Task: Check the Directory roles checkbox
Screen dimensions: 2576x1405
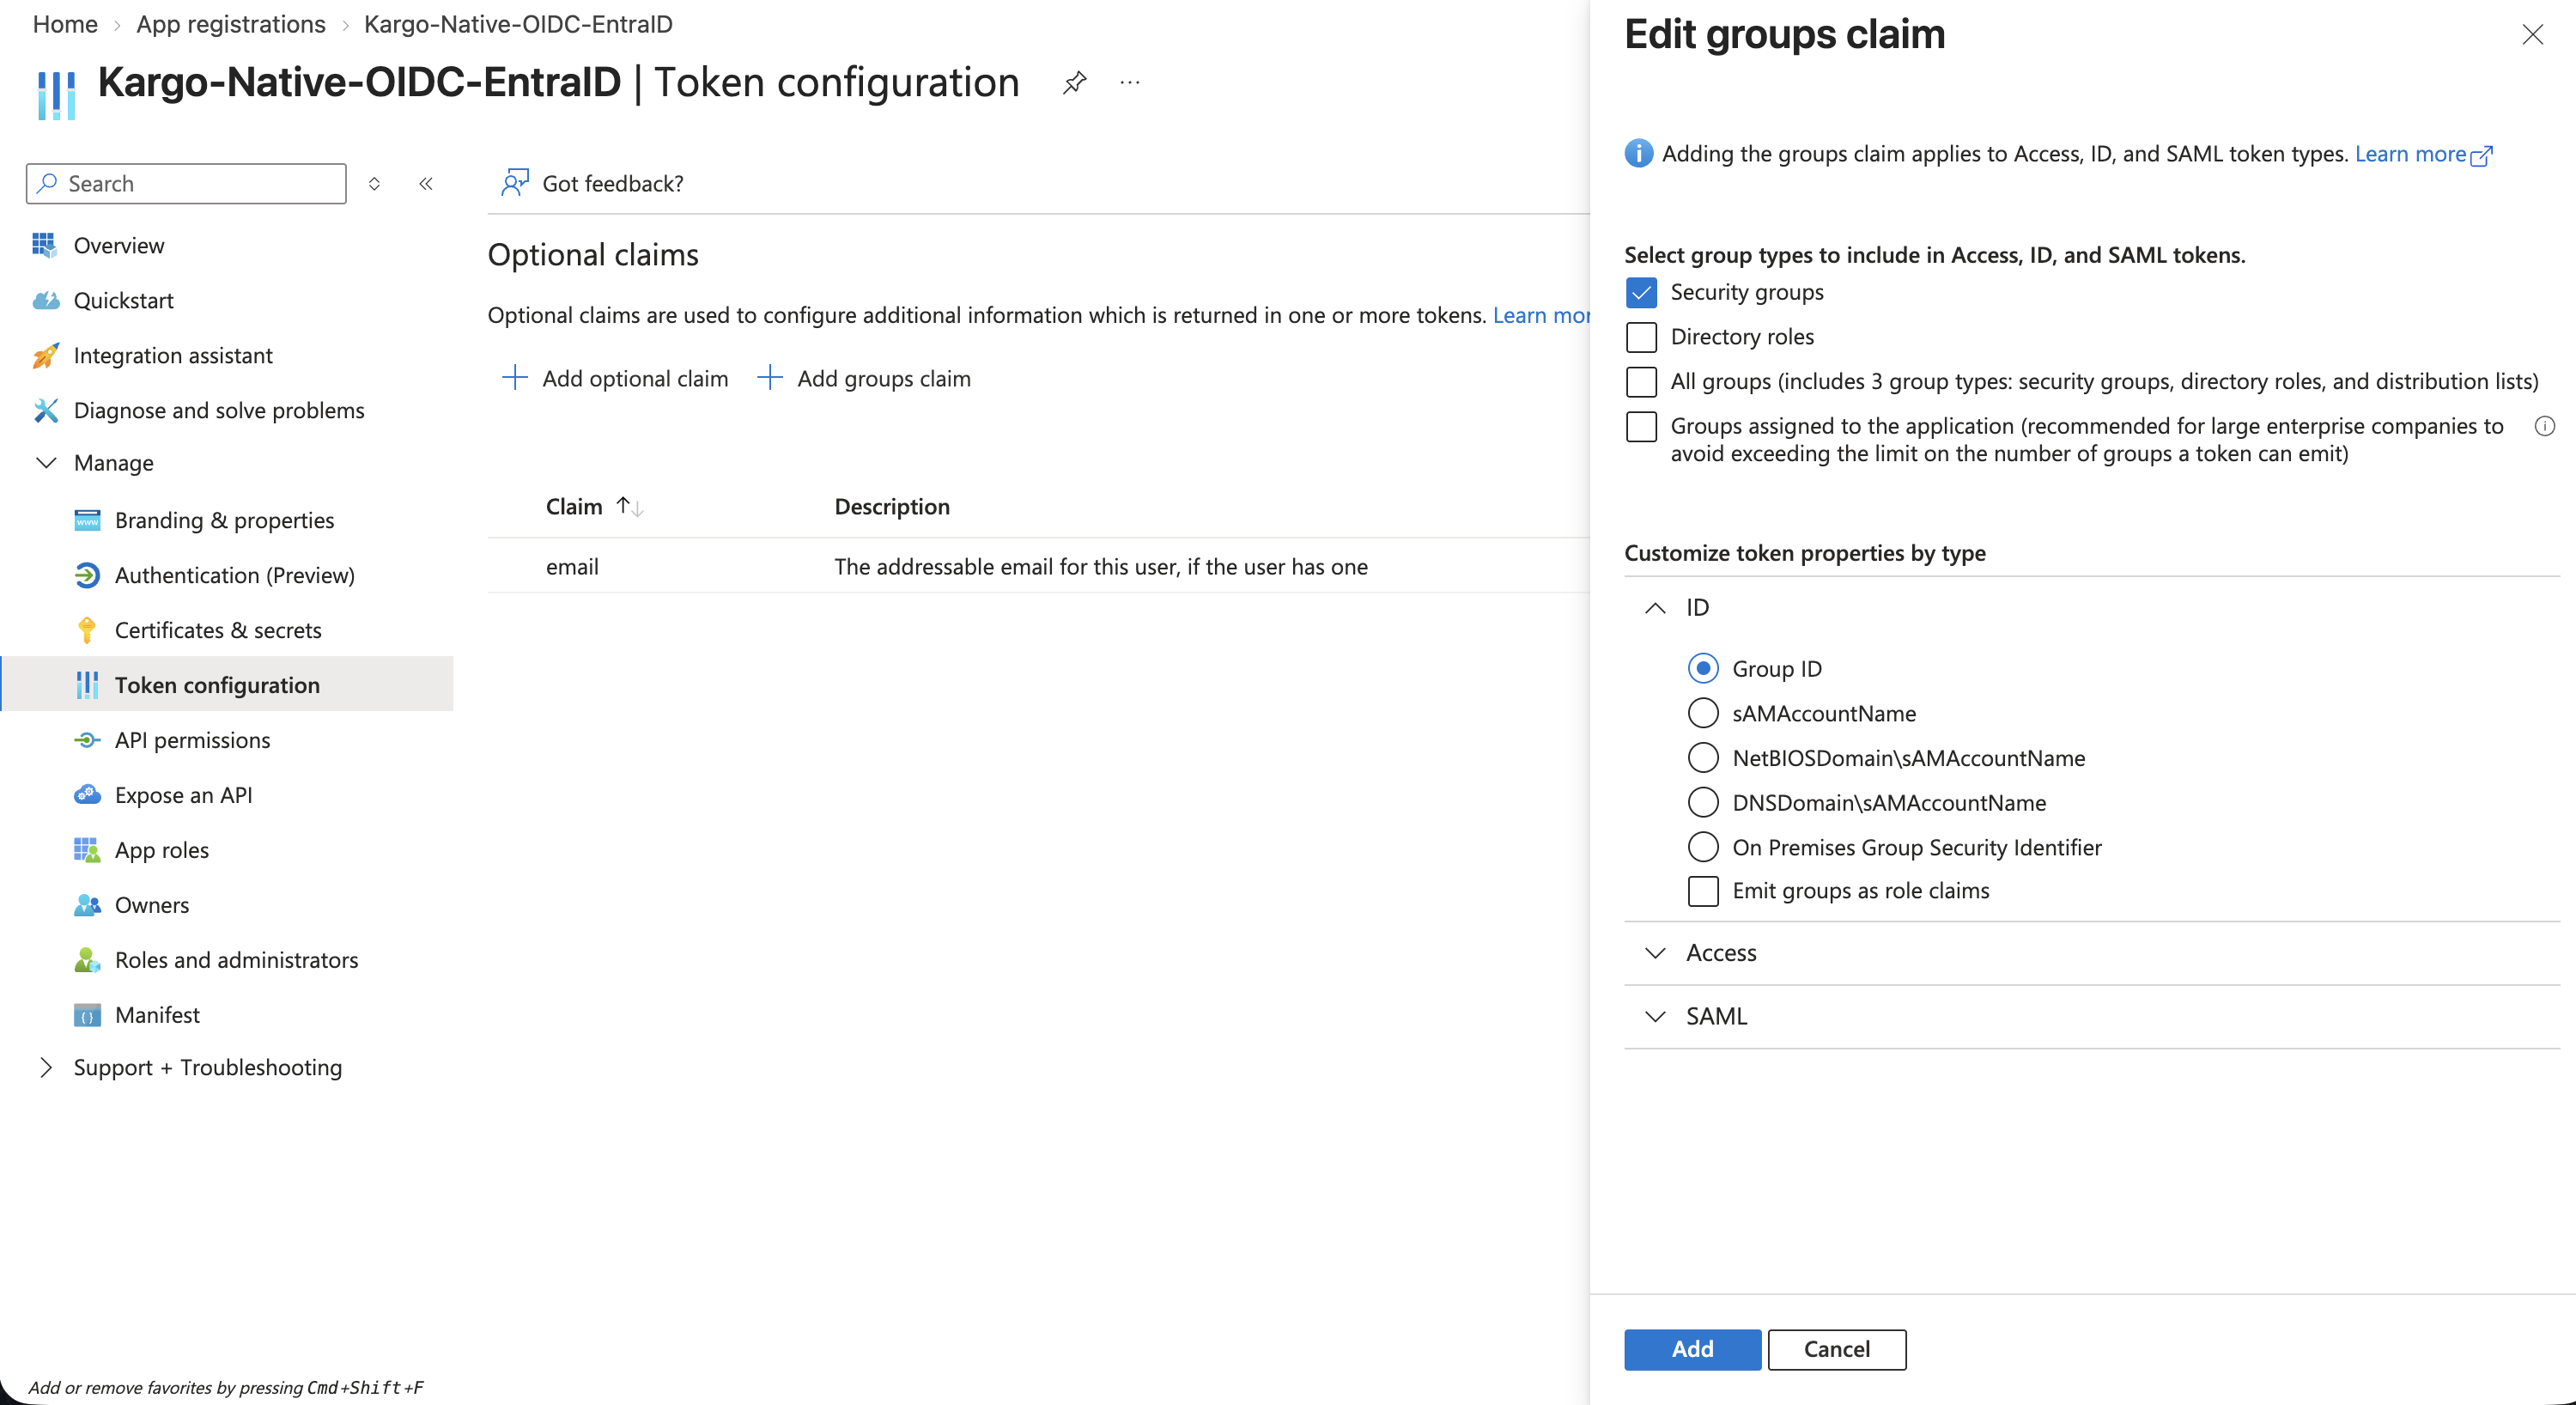Action: pos(1641,337)
